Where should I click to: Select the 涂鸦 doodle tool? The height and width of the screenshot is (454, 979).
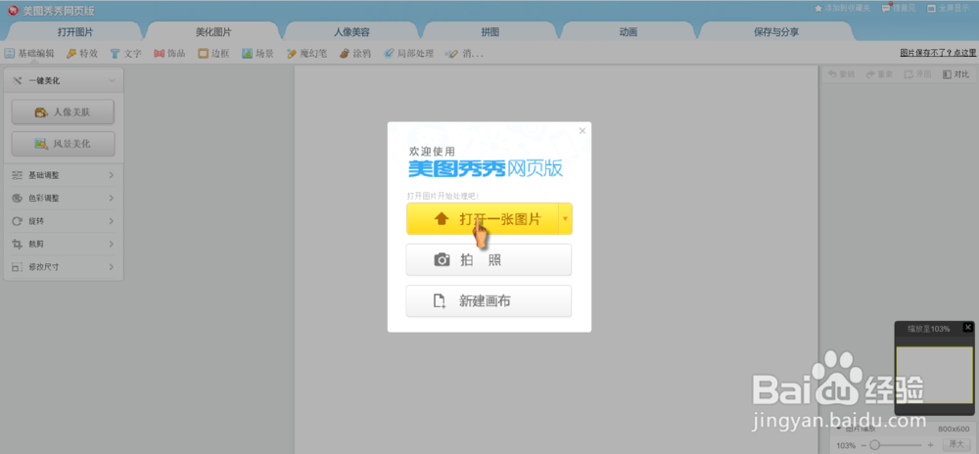(x=355, y=54)
